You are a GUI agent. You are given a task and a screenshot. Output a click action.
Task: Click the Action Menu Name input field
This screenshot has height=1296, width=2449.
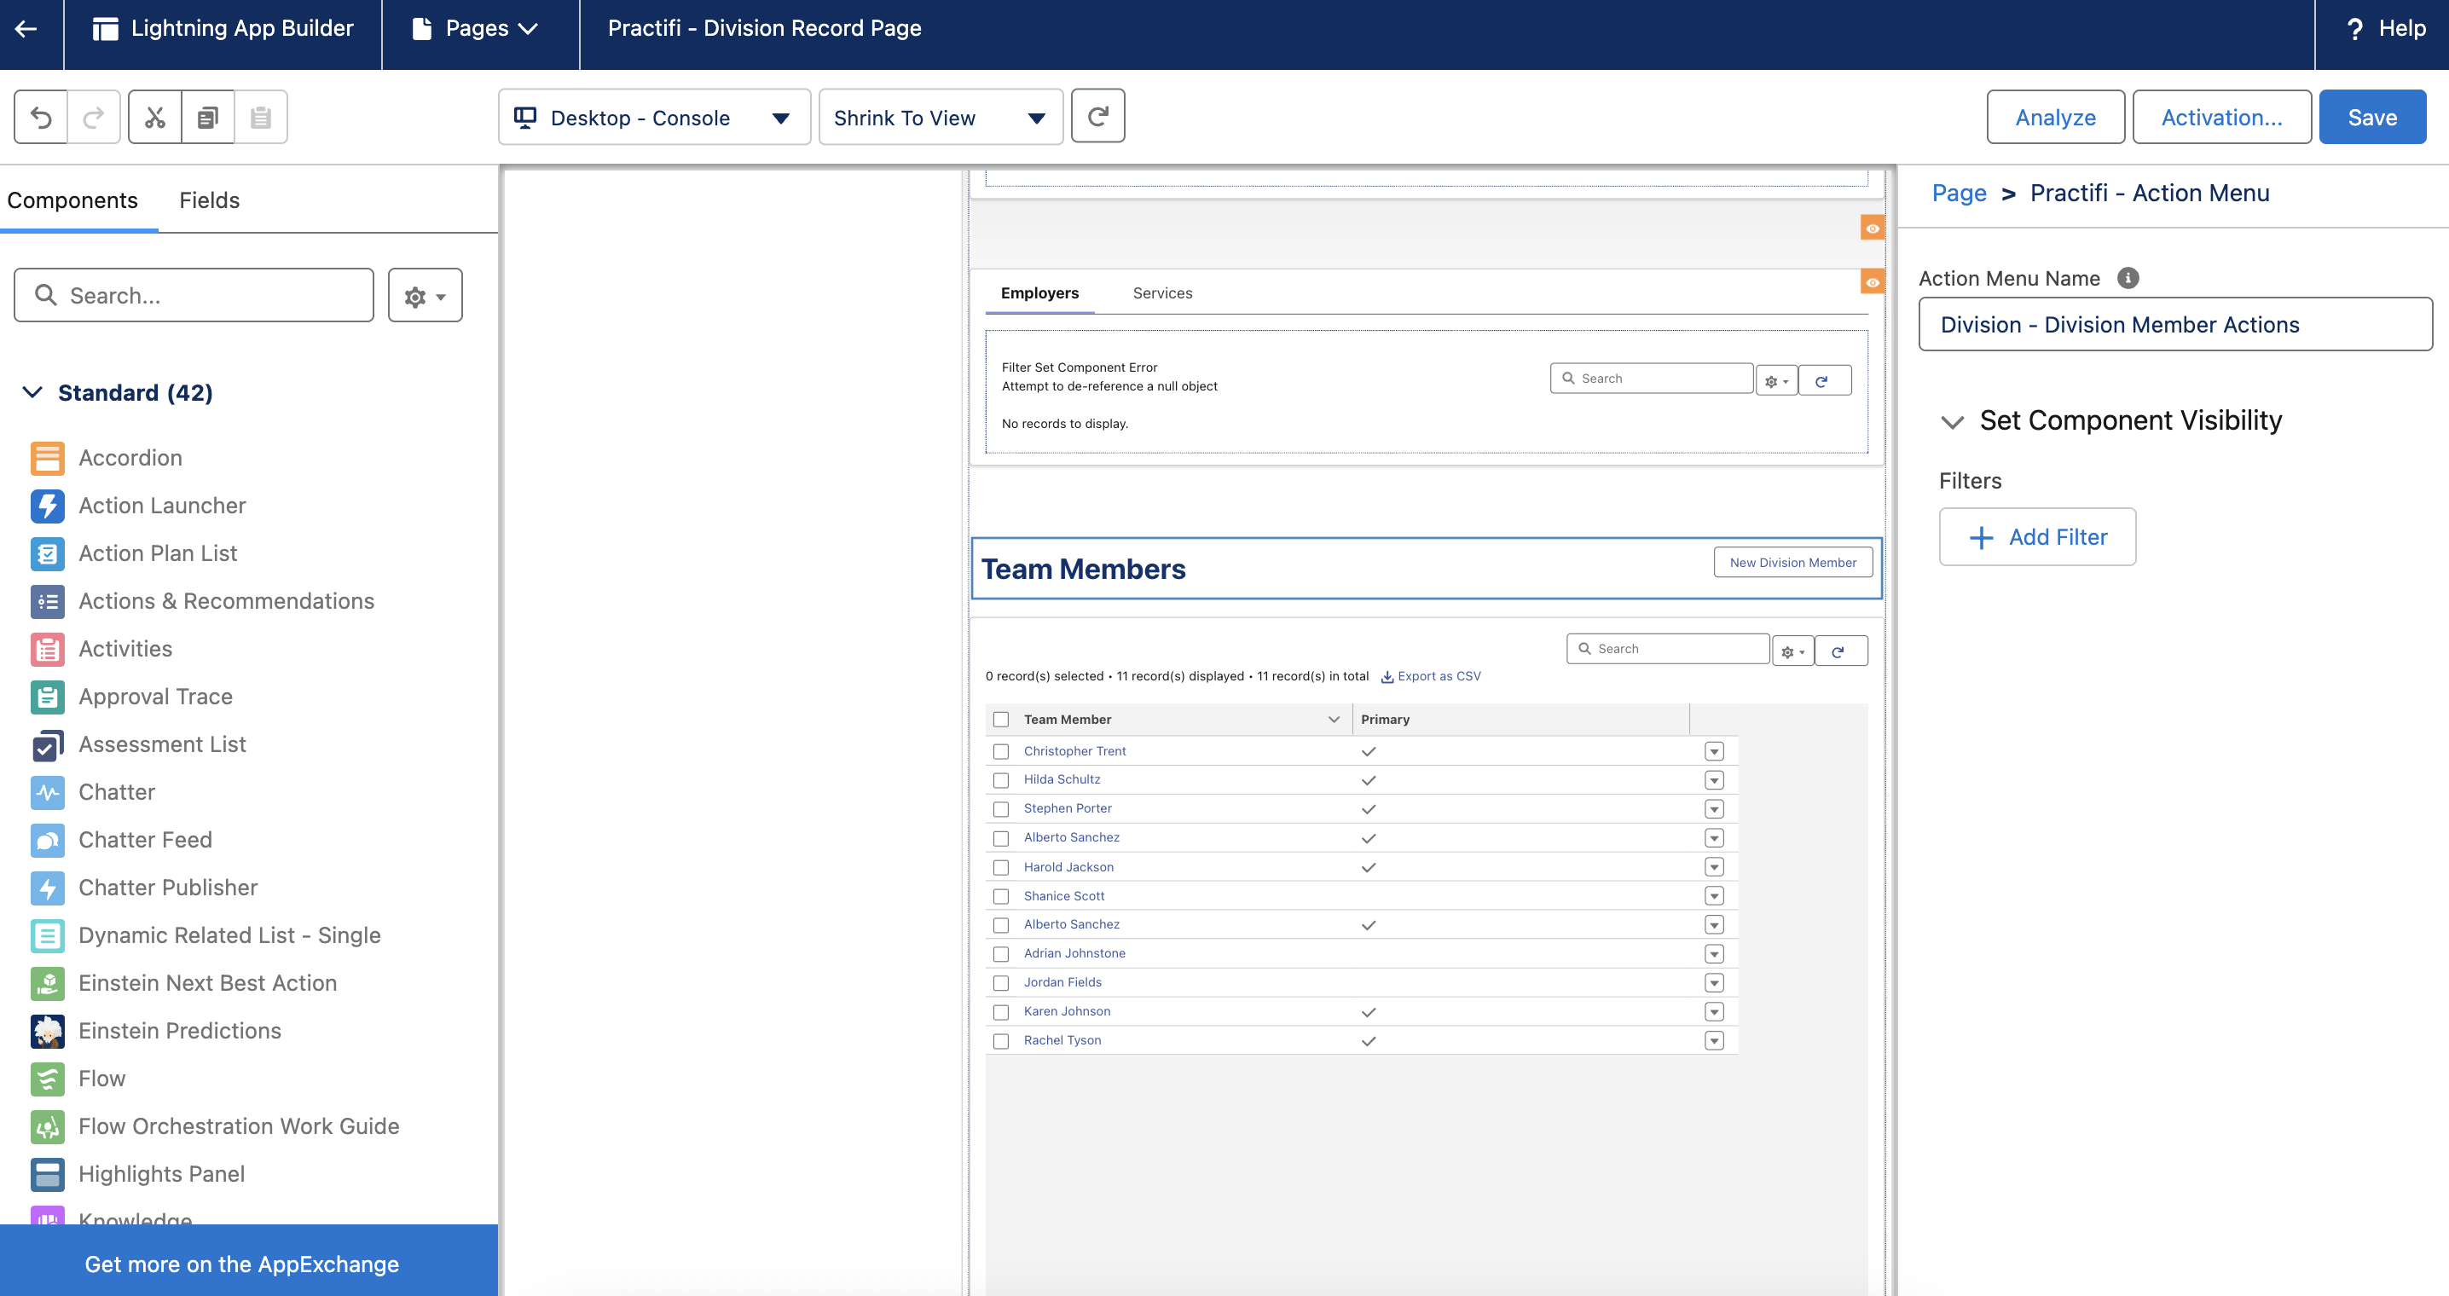click(2174, 325)
